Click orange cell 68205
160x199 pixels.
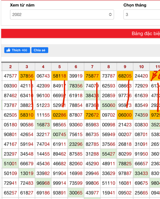tap(125, 76)
